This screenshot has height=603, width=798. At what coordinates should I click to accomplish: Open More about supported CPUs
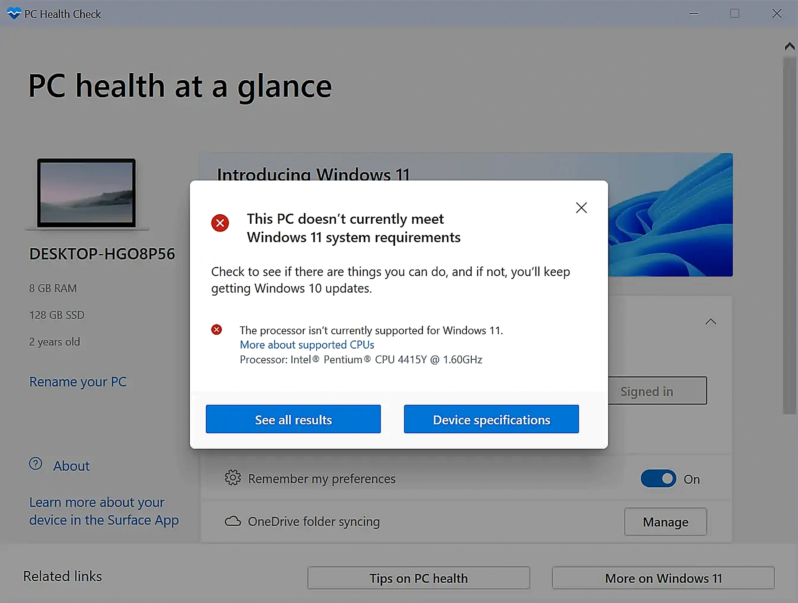306,344
